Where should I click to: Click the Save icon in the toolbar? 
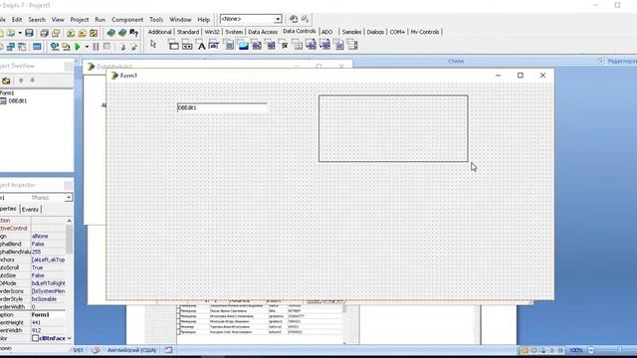point(29,33)
